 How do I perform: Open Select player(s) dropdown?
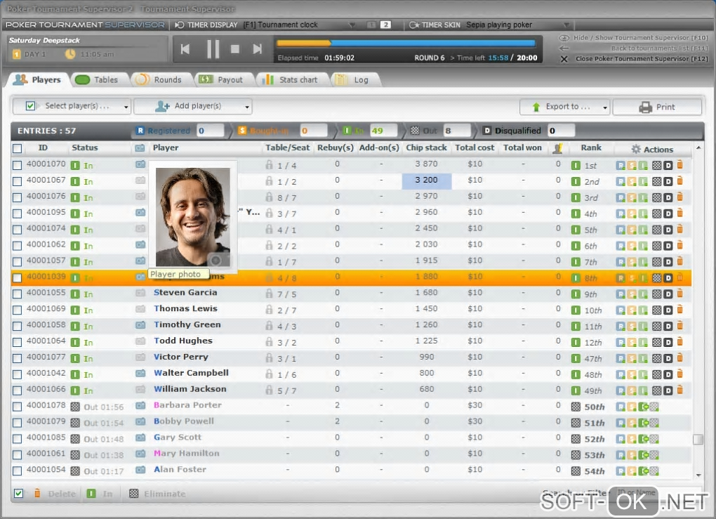tap(72, 106)
